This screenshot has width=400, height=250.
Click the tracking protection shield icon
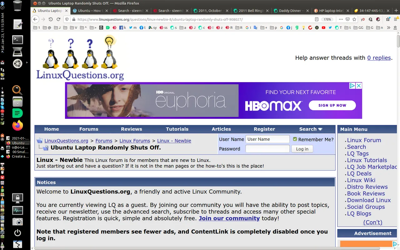tap(67, 19)
